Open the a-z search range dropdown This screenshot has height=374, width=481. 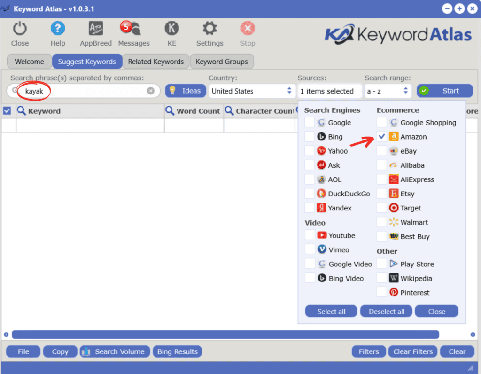coord(388,91)
